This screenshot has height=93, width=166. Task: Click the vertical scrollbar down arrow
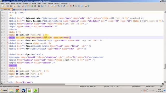click(164, 82)
